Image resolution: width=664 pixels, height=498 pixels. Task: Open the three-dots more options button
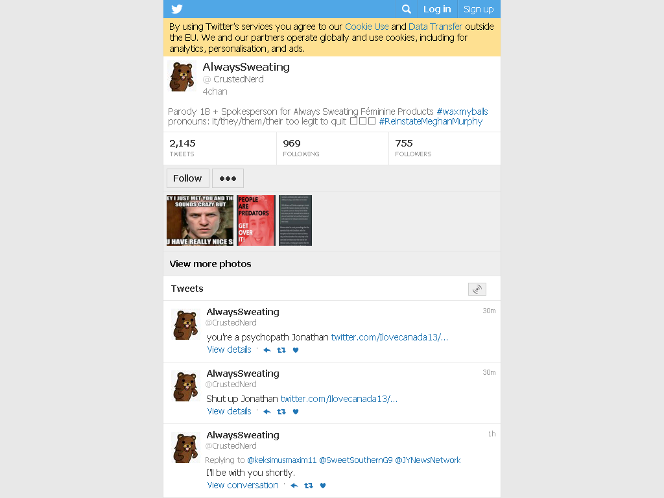228,178
